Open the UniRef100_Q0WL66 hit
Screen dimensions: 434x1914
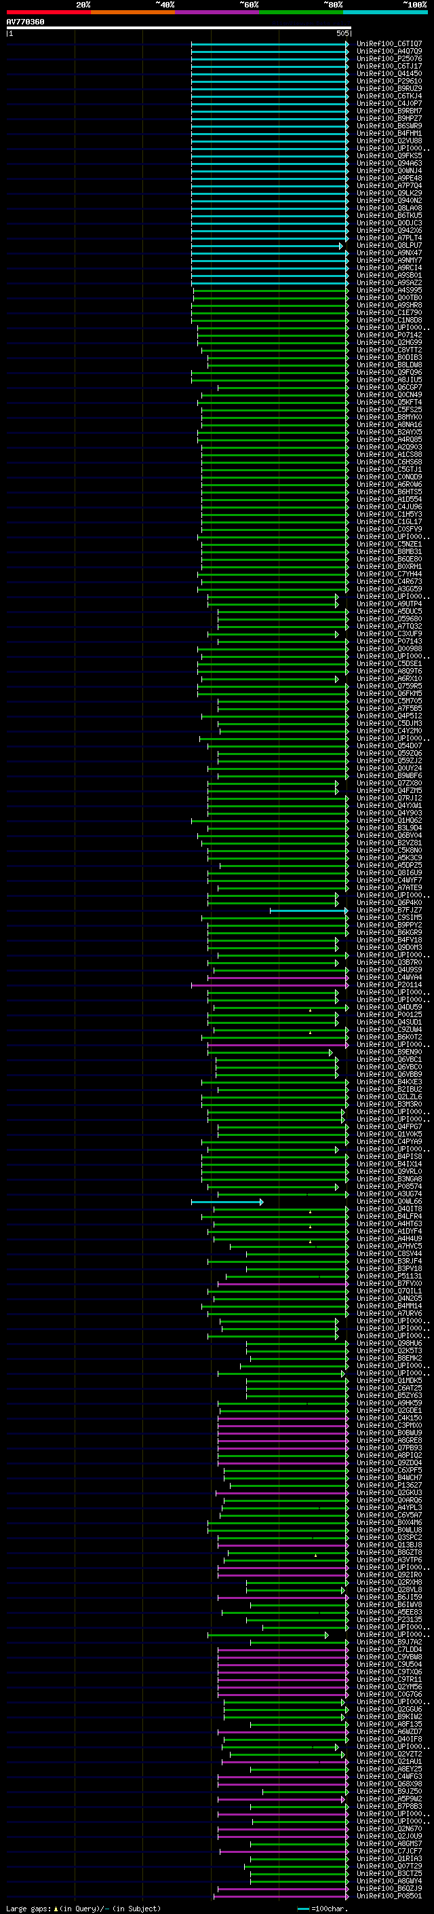389,1202
